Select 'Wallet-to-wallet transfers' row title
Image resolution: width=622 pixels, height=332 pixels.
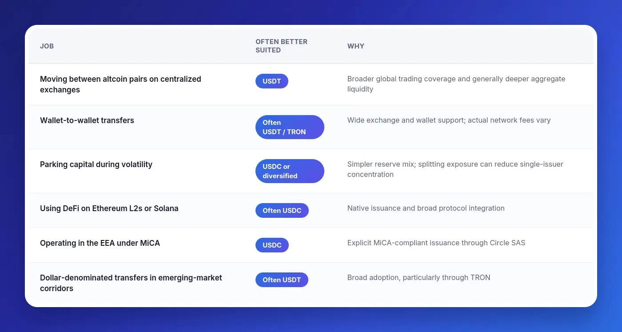point(87,120)
